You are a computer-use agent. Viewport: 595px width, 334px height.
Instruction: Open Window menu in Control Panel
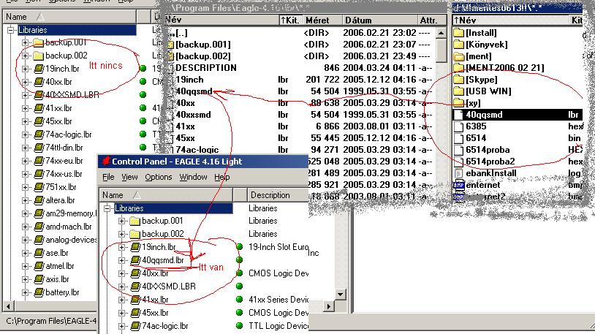point(194,178)
